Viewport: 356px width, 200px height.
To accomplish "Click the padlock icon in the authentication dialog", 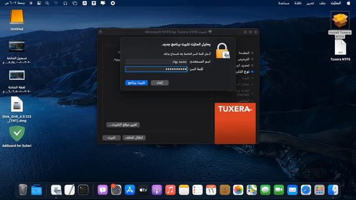I will tap(222, 51).
